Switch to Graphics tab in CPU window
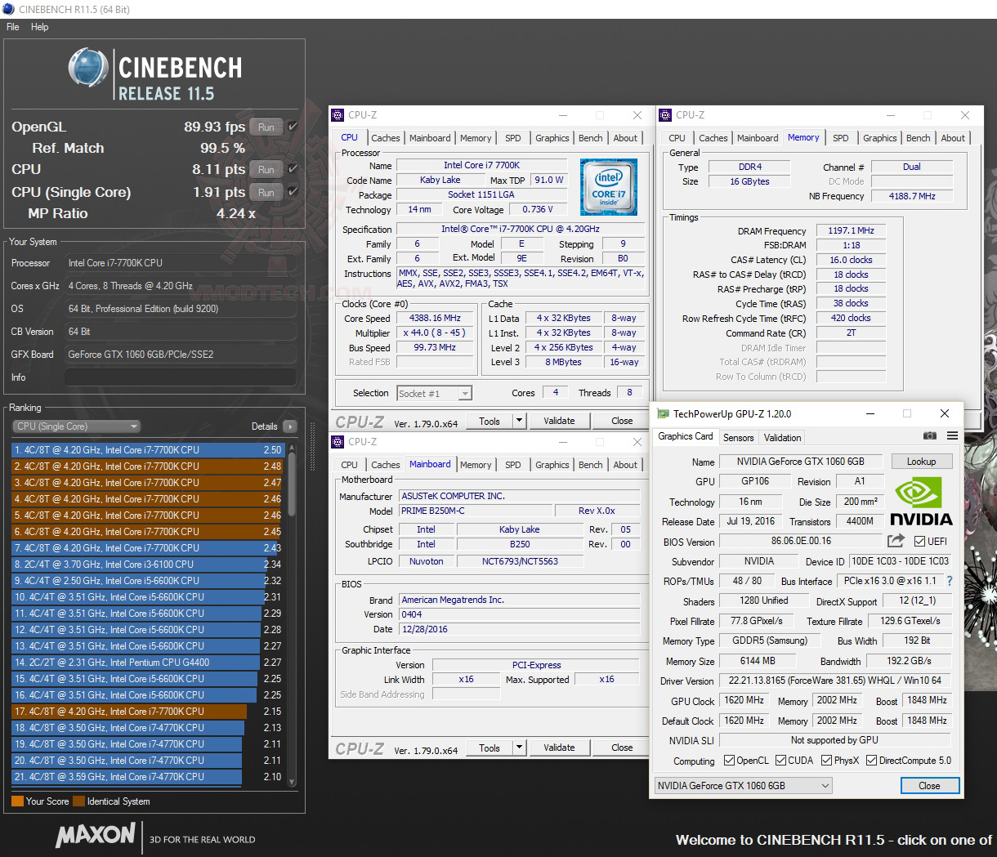The image size is (997, 857). (x=552, y=138)
